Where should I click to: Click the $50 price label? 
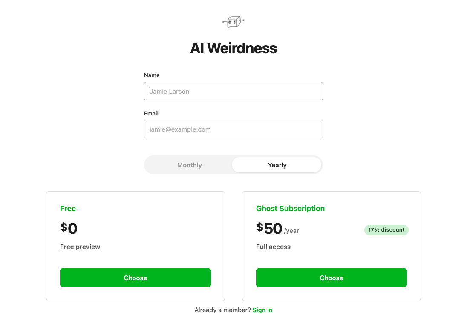point(269,228)
